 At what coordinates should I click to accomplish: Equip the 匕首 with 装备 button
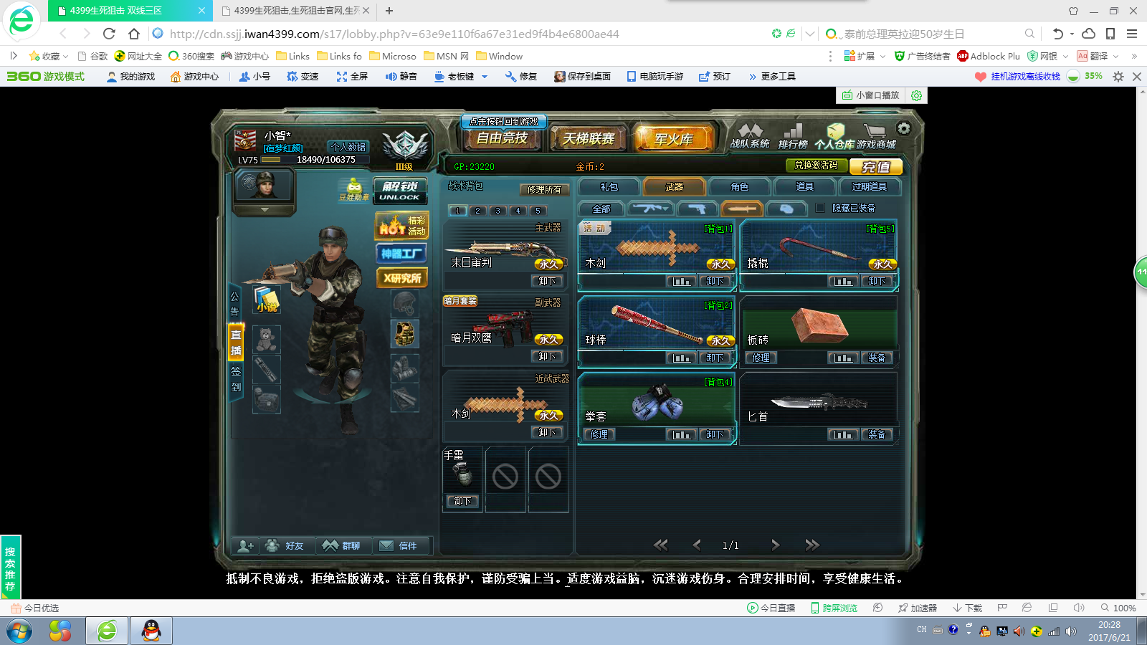[x=877, y=434]
